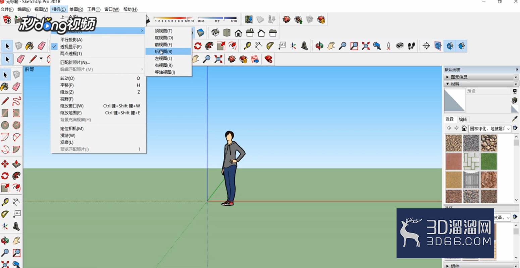This screenshot has width=520, height=268.
Task: Select the Offset tool in top toolbar
Action: tap(232, 46)
